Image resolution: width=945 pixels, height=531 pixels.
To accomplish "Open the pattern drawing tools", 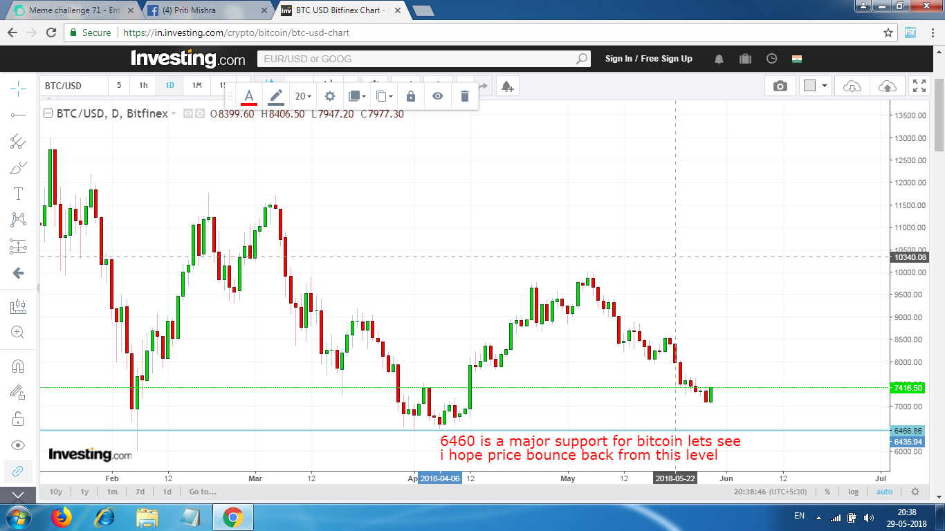I will coord(18,220).
